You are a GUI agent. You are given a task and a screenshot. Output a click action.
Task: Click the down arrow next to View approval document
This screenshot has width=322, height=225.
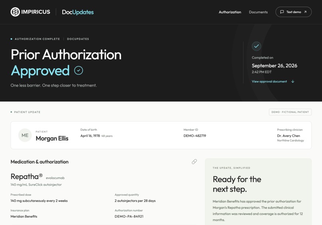coord(292,81)
